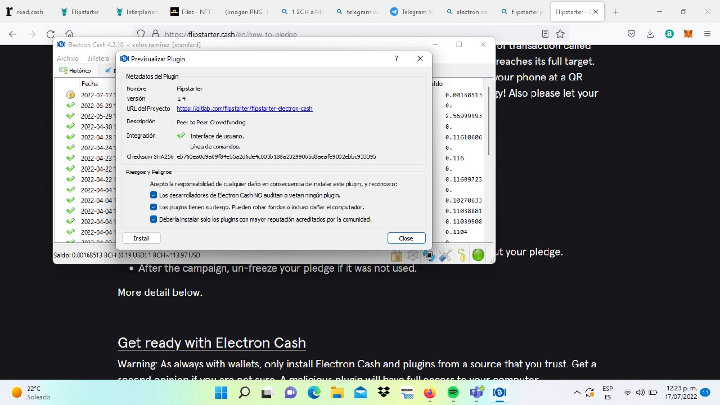Launch Dropbox from the taskbar
This screenshot has width=720, height=405.
[x=384, y=393]
